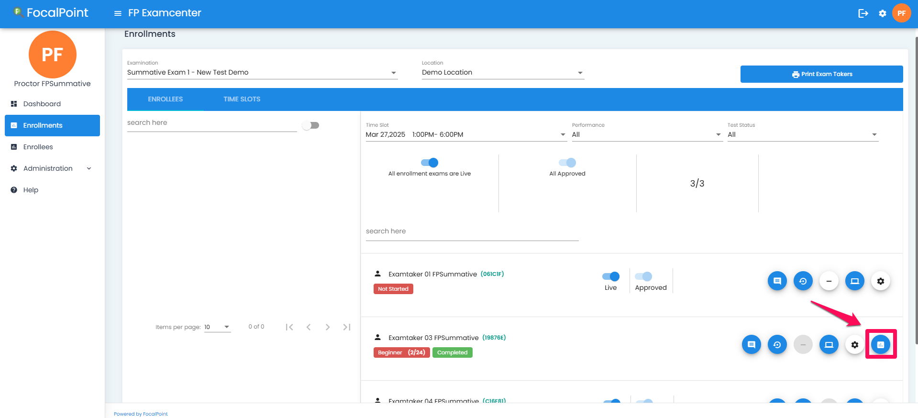Screen dimensions: 918x418
Task: Click the Print Exam Takers button
Action: [x=821, y=74]
